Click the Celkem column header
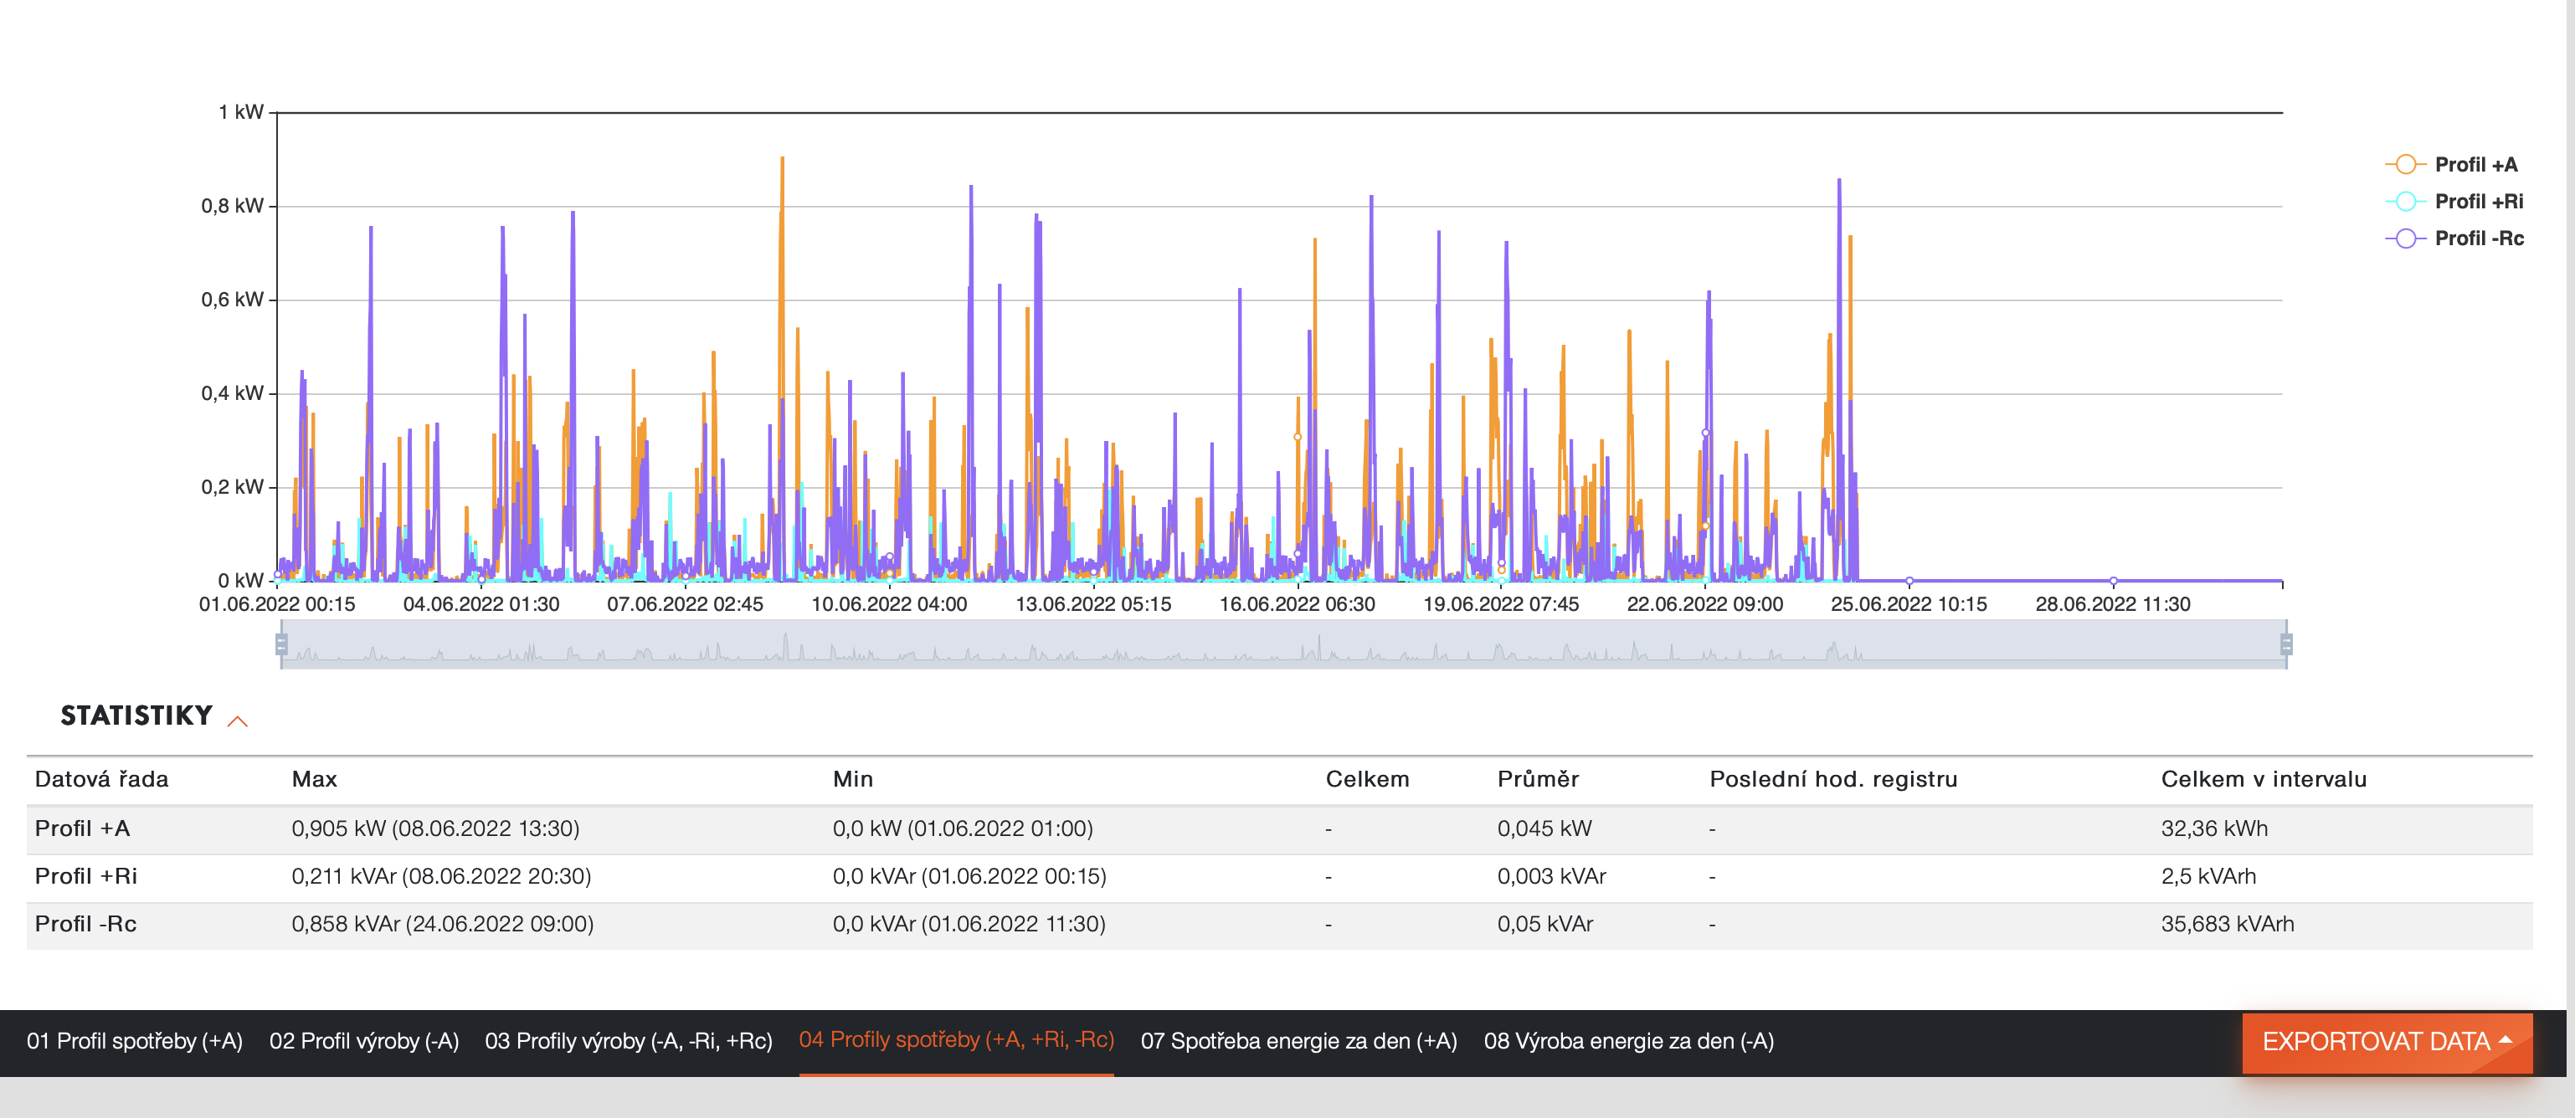Image resolution: width=2575 pixels, height=1118 pixels. (x=1368, y=779)
